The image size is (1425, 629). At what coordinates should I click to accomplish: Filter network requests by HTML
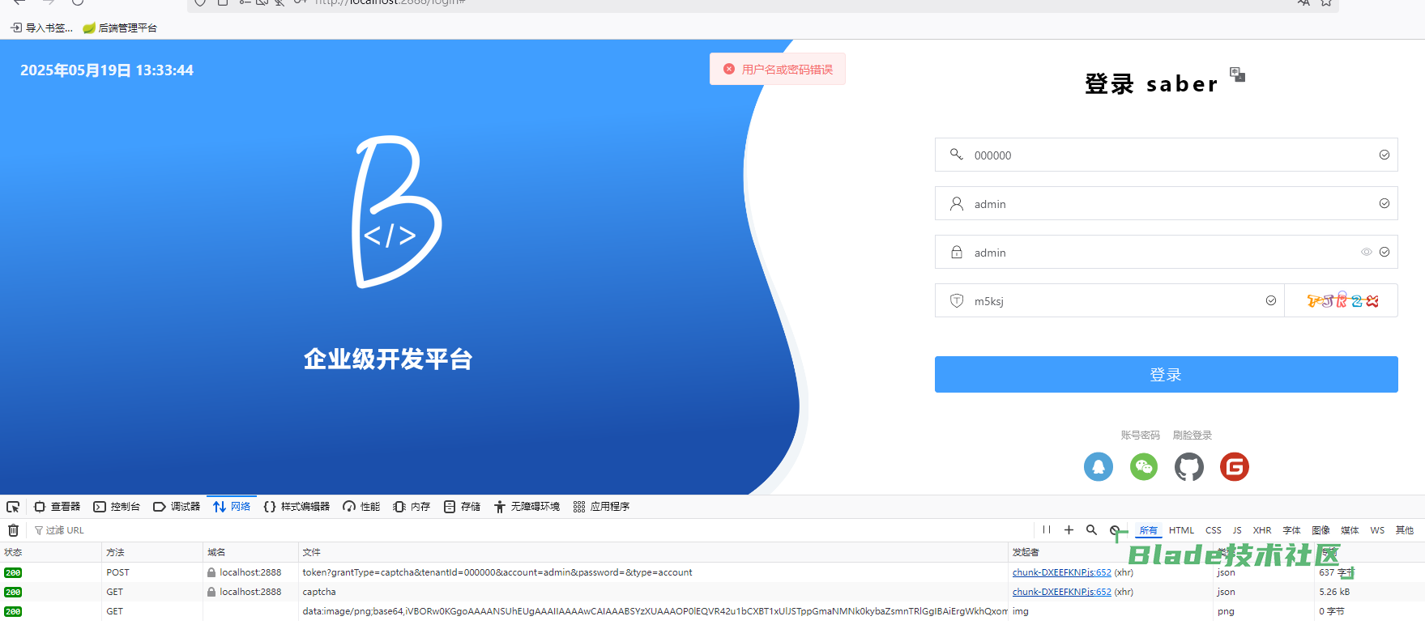1181,530
